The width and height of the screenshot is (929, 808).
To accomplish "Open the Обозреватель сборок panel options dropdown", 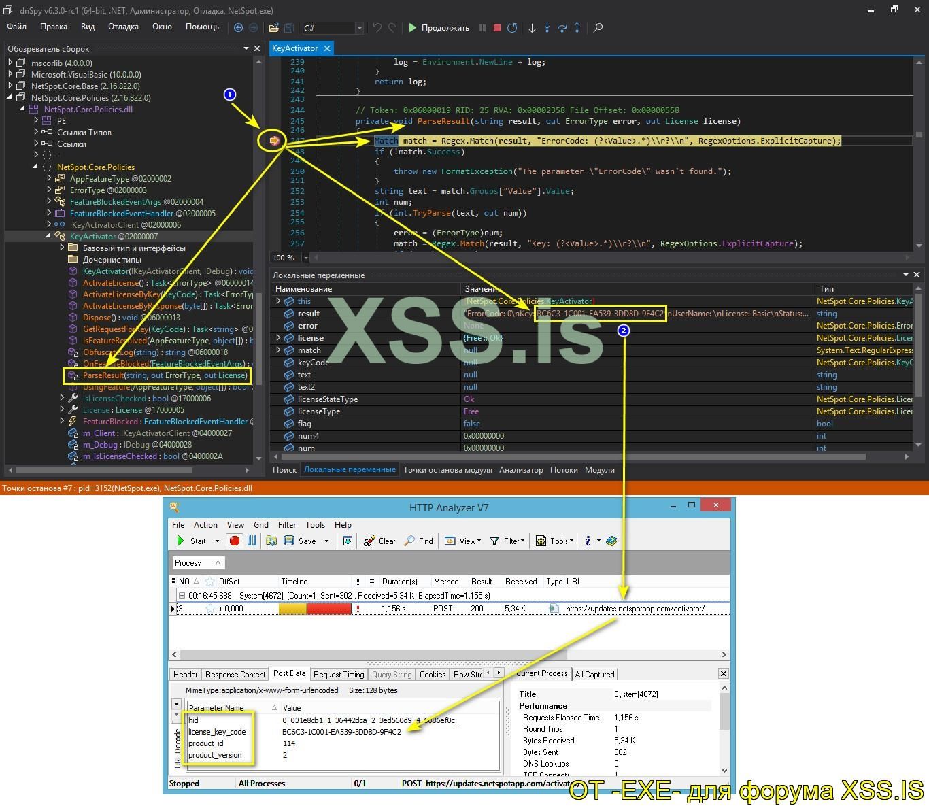I will click(246, 48).
